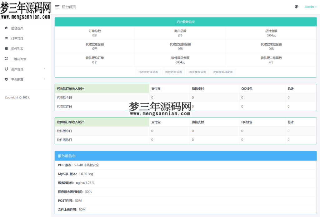Click the QR code icon beside 二维码列表
This screenshot has width=320, height=217.
coord(6,59)
